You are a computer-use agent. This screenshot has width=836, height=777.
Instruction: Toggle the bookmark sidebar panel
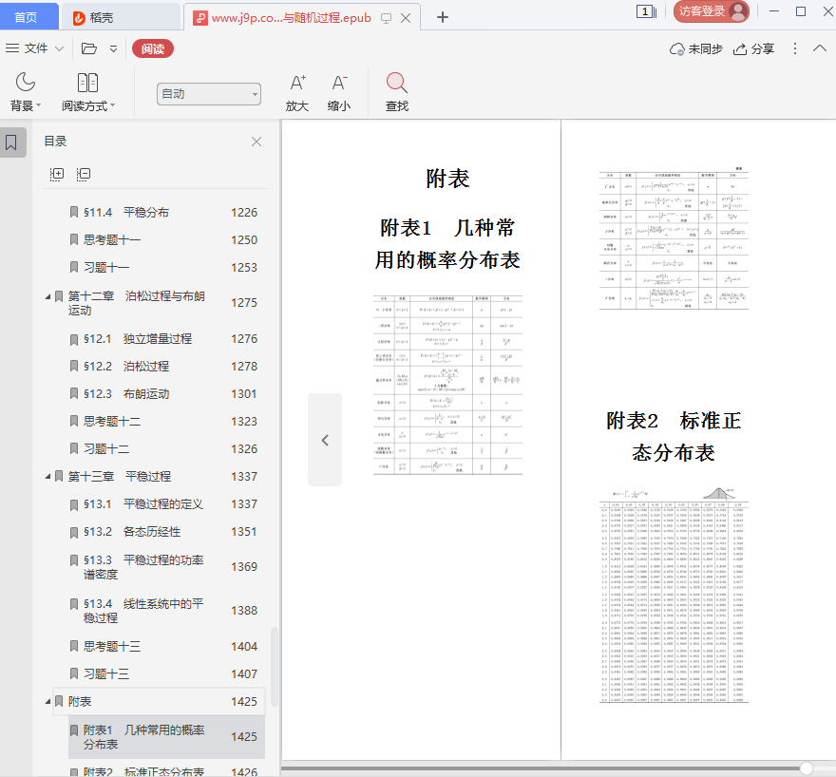click(x=11, y=142)
